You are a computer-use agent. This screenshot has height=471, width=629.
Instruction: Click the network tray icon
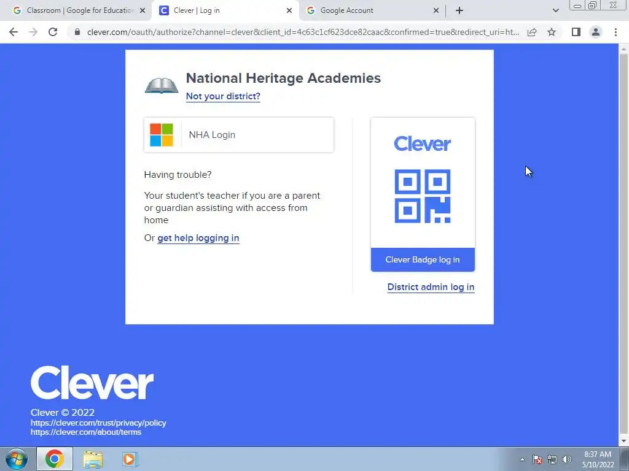tap(552, 459)
